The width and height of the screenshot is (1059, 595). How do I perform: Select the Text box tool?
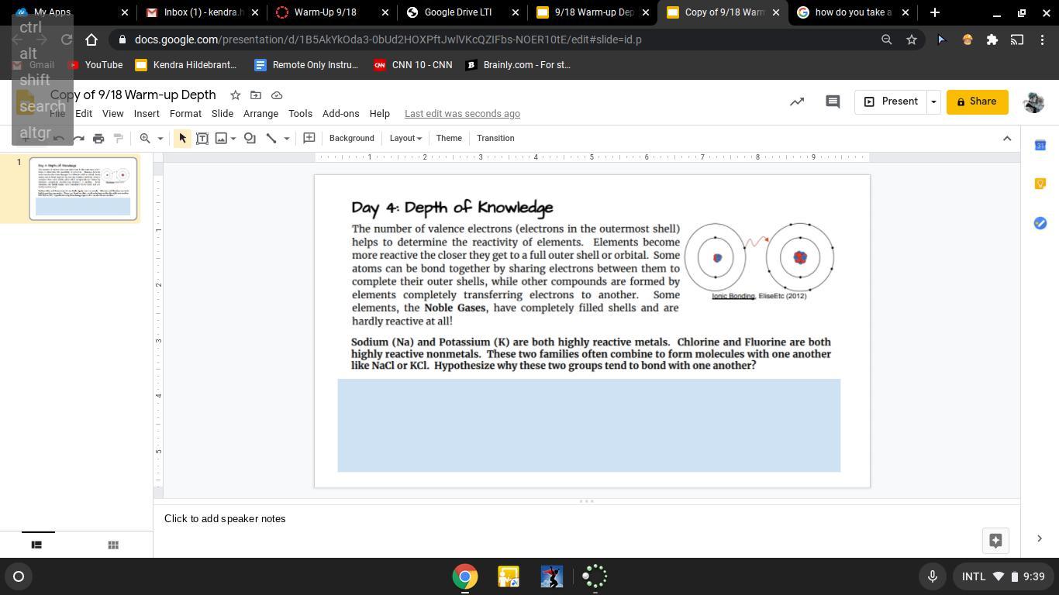click(202, 139)
